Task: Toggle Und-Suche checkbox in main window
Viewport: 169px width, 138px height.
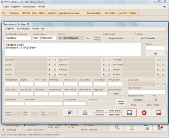Action: (x=25, y=125)
